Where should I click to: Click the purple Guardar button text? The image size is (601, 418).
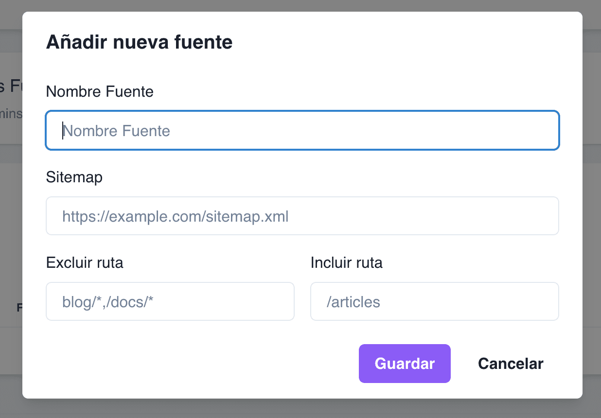[404, 363]
